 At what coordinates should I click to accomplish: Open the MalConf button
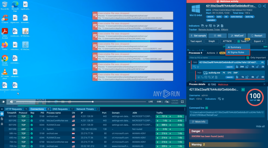tap(237, 36)
